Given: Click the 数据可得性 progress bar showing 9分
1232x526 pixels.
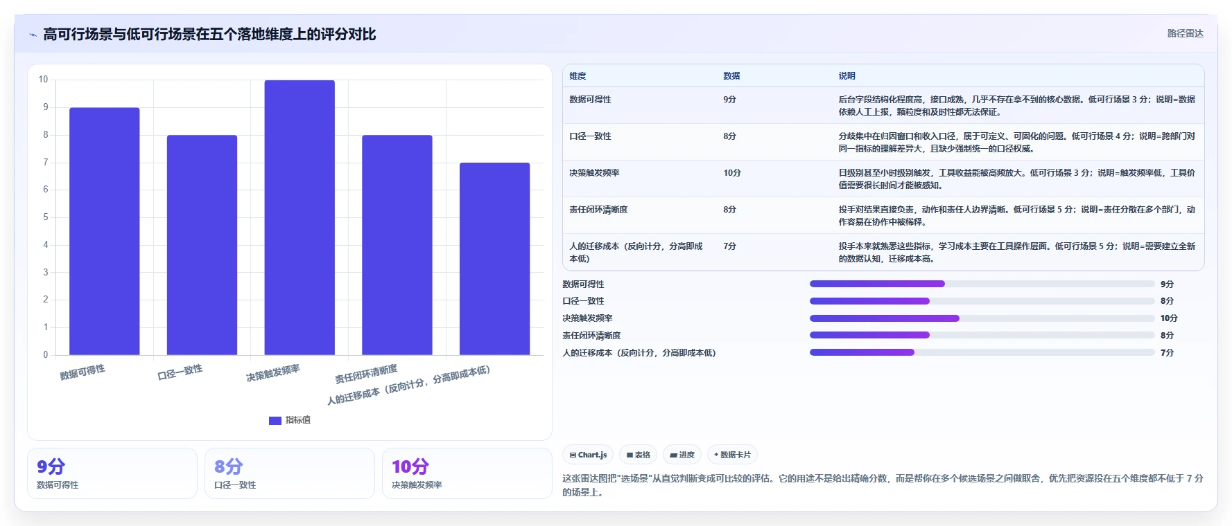Looking at the screenshot, I should pos(982,284).
